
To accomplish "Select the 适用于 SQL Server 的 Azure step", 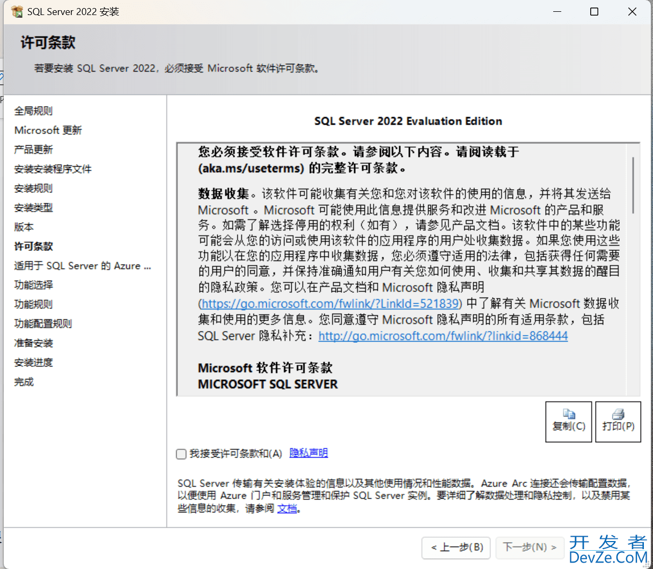I will click(x=83, y=265).
